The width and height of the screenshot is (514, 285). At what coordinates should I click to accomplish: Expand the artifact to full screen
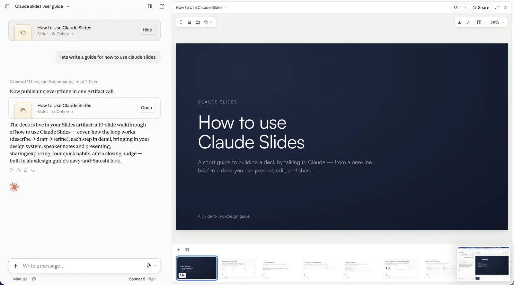tap(497, 7)
